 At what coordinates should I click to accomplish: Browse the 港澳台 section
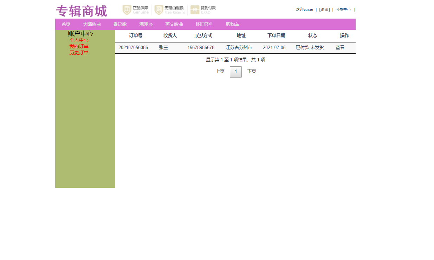[x=146, y=24]
